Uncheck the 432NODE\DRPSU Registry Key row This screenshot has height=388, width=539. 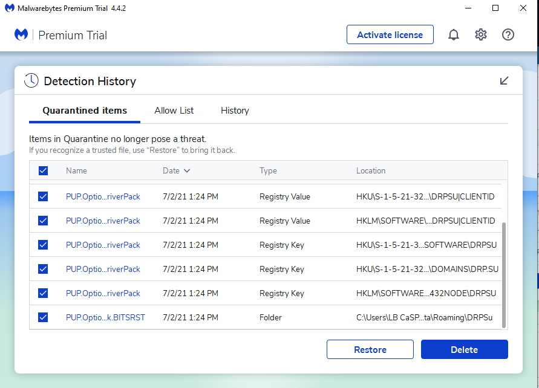[x=43, y=293]
